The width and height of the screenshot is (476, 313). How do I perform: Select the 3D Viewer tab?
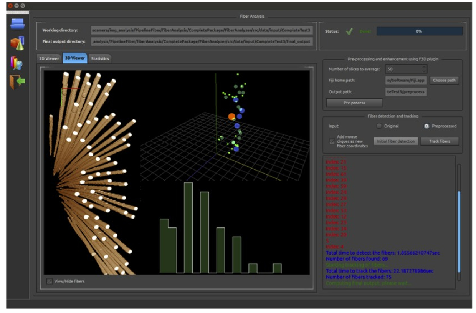(x=75, y=58)
